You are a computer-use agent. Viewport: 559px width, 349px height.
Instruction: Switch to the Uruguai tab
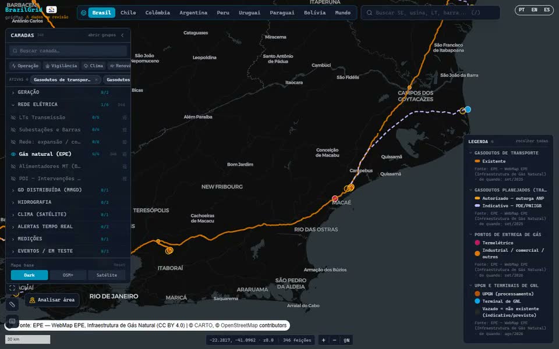[x=250, y=13]
